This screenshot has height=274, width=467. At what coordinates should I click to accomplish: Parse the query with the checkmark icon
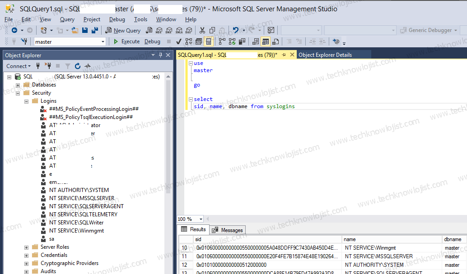(x=179, y=41)
